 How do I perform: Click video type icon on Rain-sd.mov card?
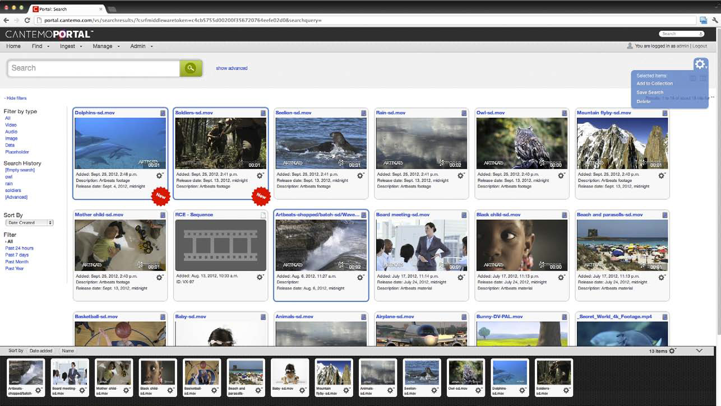[x=464, y=113]
